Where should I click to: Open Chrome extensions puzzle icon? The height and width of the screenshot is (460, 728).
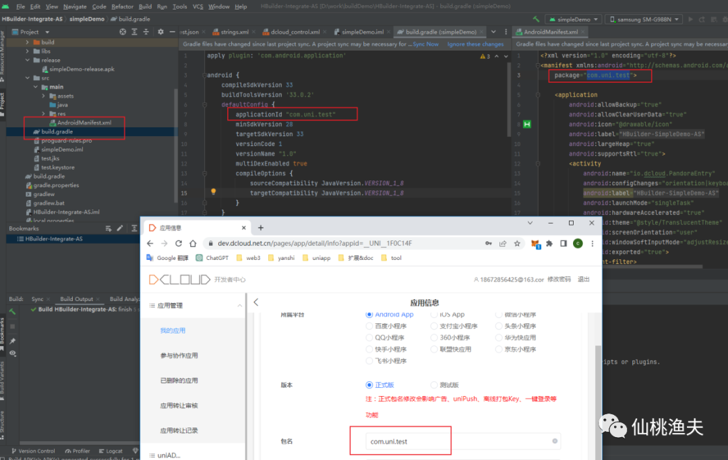550,243
